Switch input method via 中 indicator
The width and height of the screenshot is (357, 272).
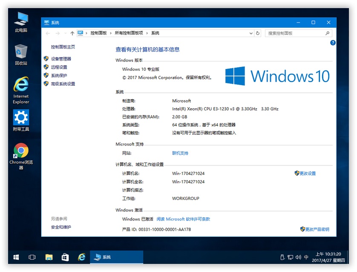click(x=306, y=257)
